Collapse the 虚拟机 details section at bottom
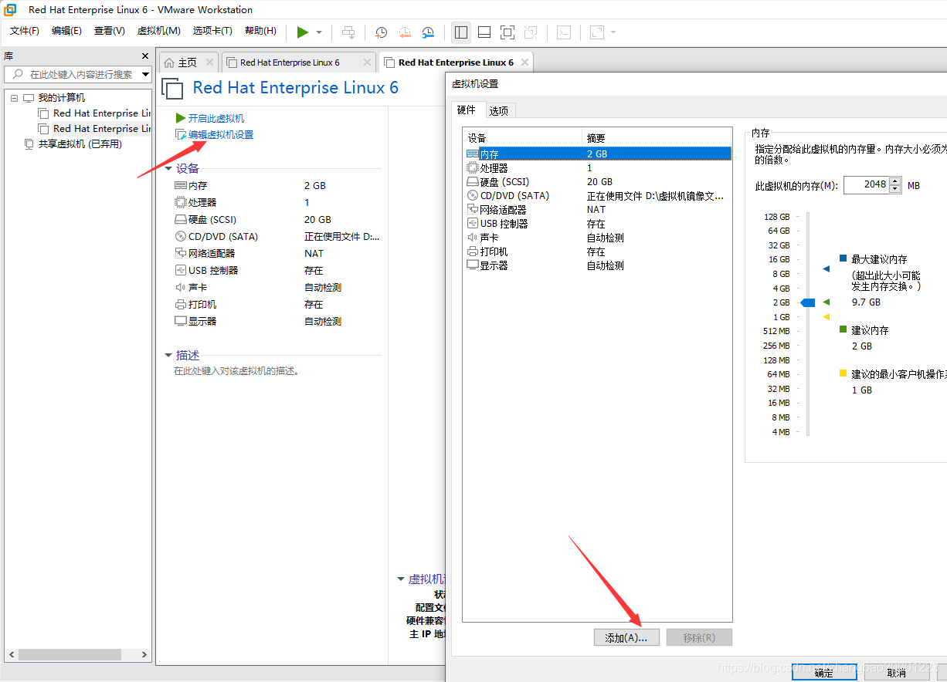Viewport: 947px width, 682px height. pyautogui.click(x=401, y=579)
